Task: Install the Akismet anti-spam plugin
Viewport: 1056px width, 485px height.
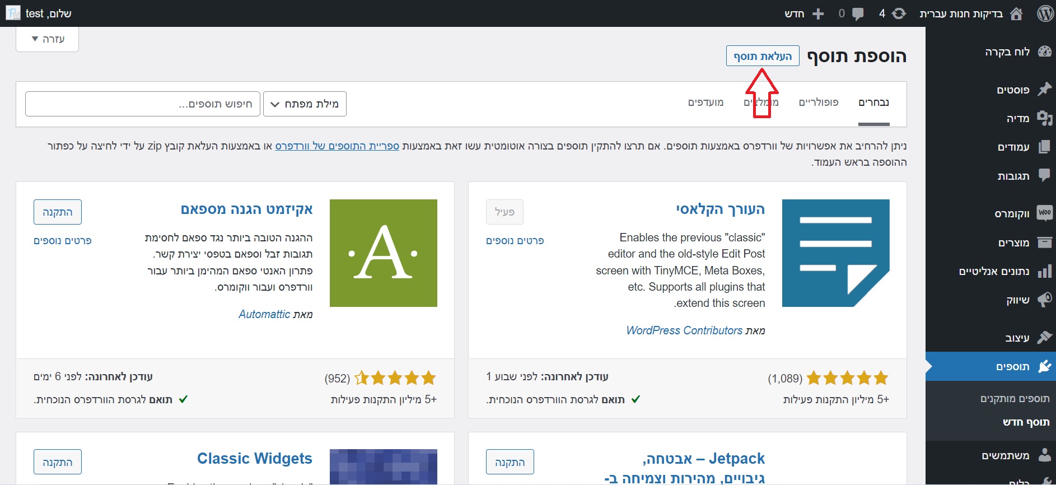Action: pos(58,212)
